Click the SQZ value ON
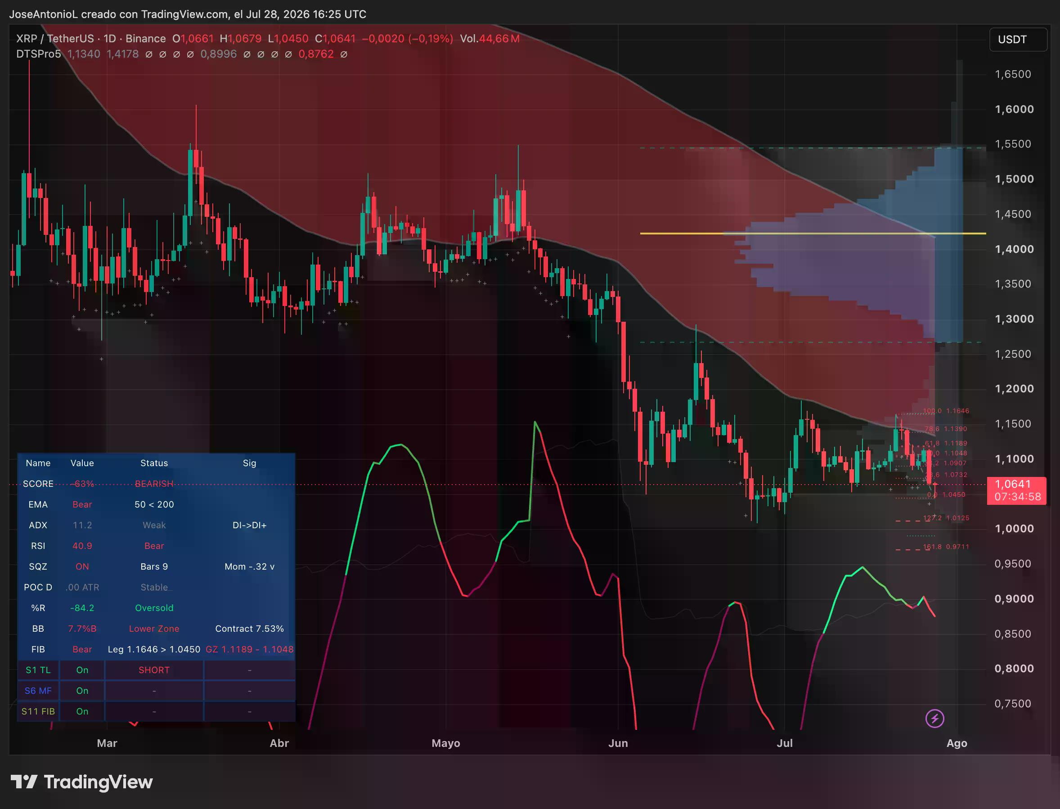The width and height of the screenshot is (1060, 809). click(x=82, y=566)
